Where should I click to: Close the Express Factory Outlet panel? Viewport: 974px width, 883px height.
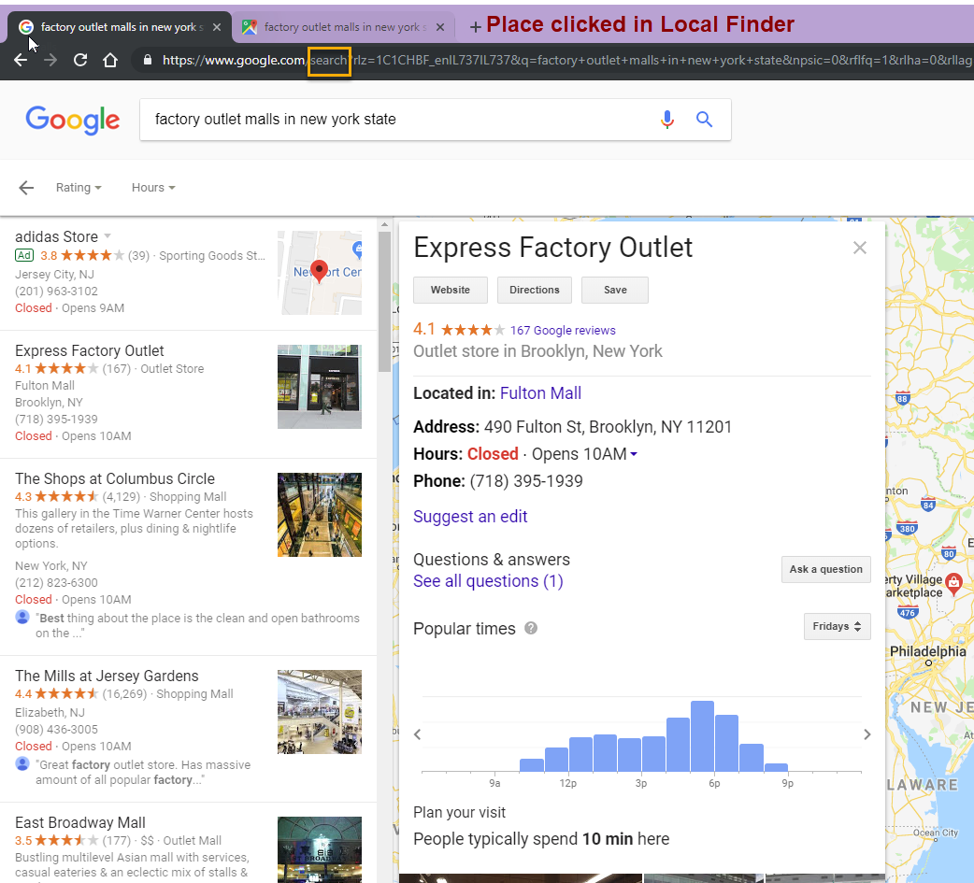click(x=860, y=248)
